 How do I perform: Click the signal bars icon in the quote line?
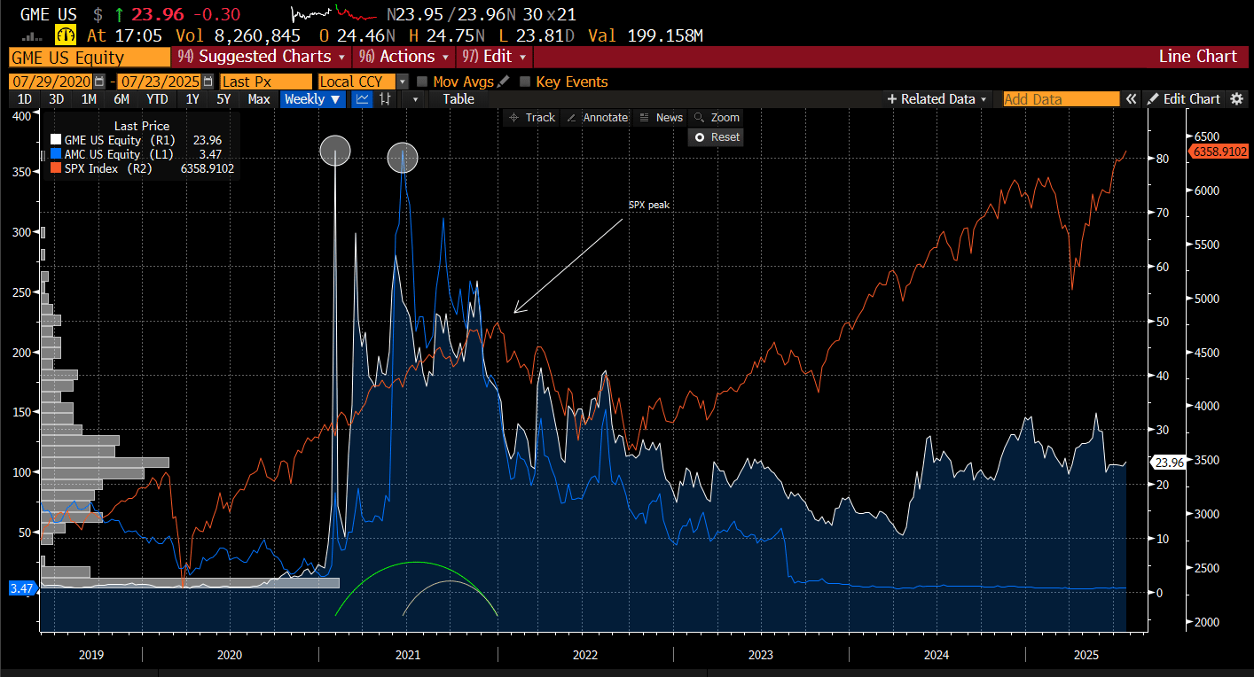click(33, 37)
